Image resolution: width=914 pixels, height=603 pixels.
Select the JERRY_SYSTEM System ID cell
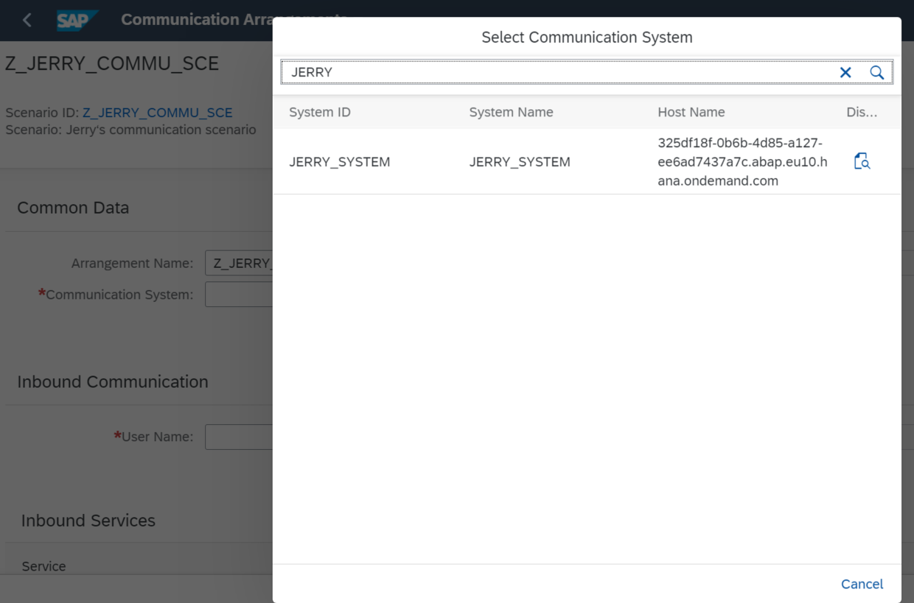pyautogui.click(x=339, y=162)
